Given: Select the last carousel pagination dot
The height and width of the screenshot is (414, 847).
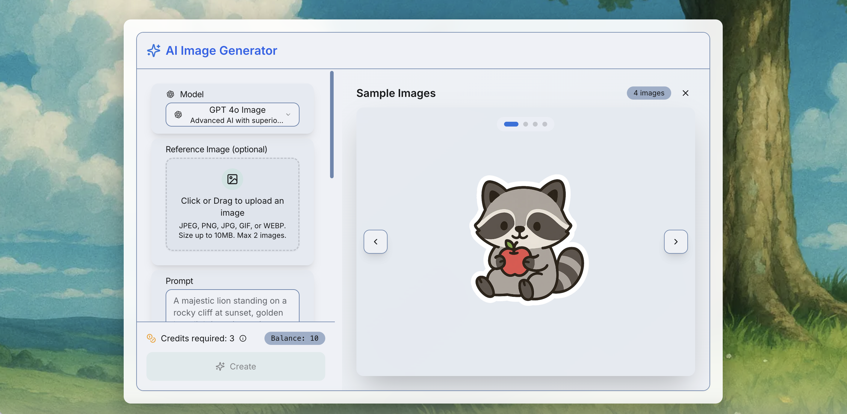Looking at the screenshot, I should [x=545, y=124].
